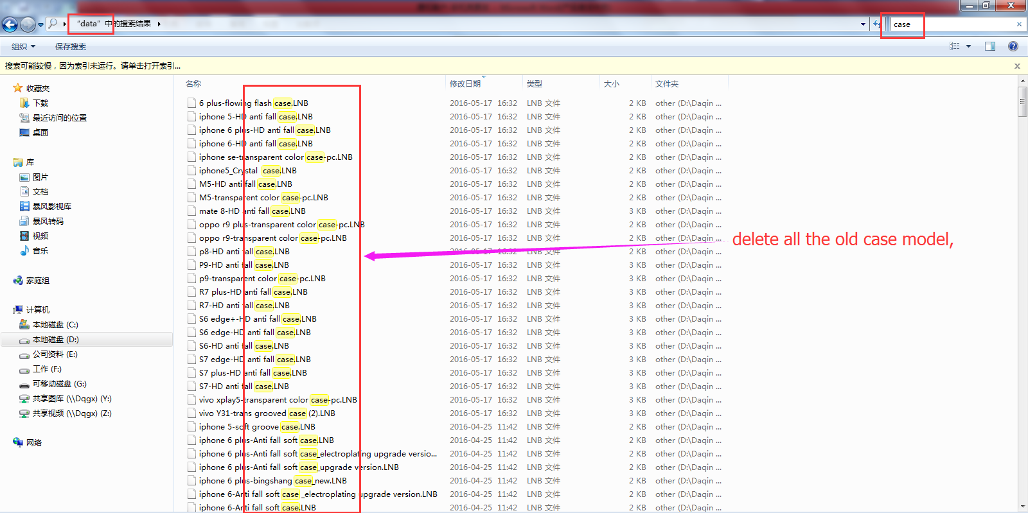Open the 视频 library
Screen dimensions: 1028x513
click(x=40, y=236)
